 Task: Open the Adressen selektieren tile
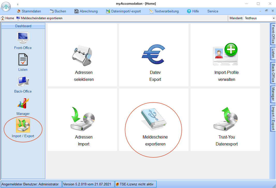(x=84, y=55)
